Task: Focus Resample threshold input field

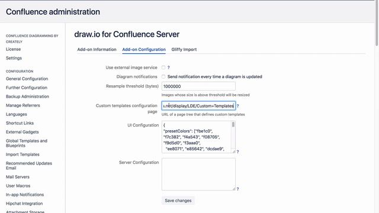Action: click(198, 86)
